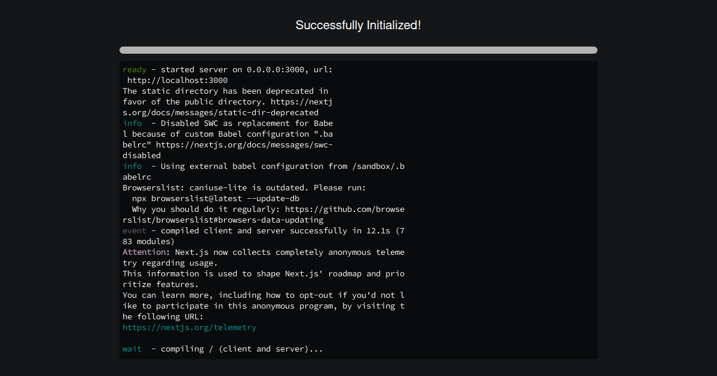Screen dimensions: 717x376
Task: Click the first info log label
Action: [x=131, y=123]
